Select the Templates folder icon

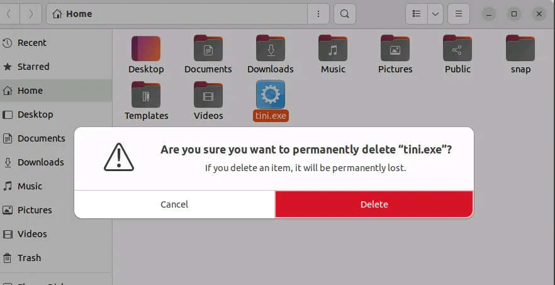[x=146, y=96]
